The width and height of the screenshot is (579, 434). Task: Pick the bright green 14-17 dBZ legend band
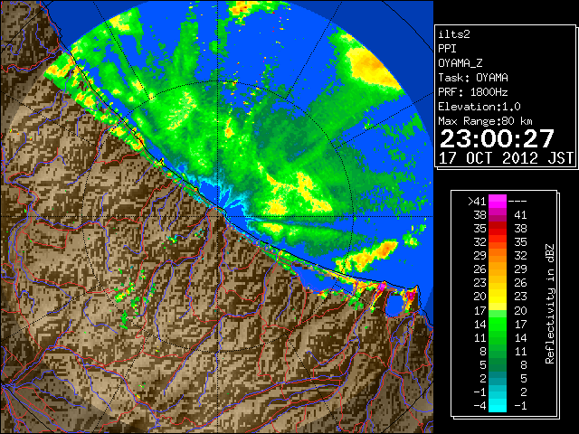pos(498,324)
